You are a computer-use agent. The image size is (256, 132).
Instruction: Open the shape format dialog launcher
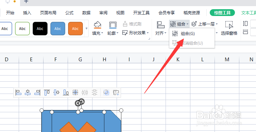point(149,39)
